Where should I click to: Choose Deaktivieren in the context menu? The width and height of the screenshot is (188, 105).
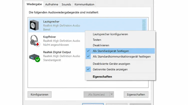pos(120,45)
